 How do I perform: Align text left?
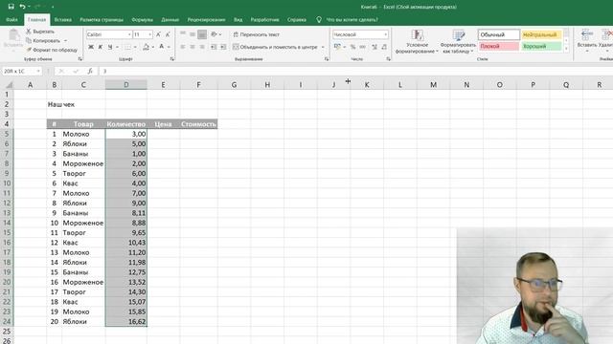[x=183, y=47]
